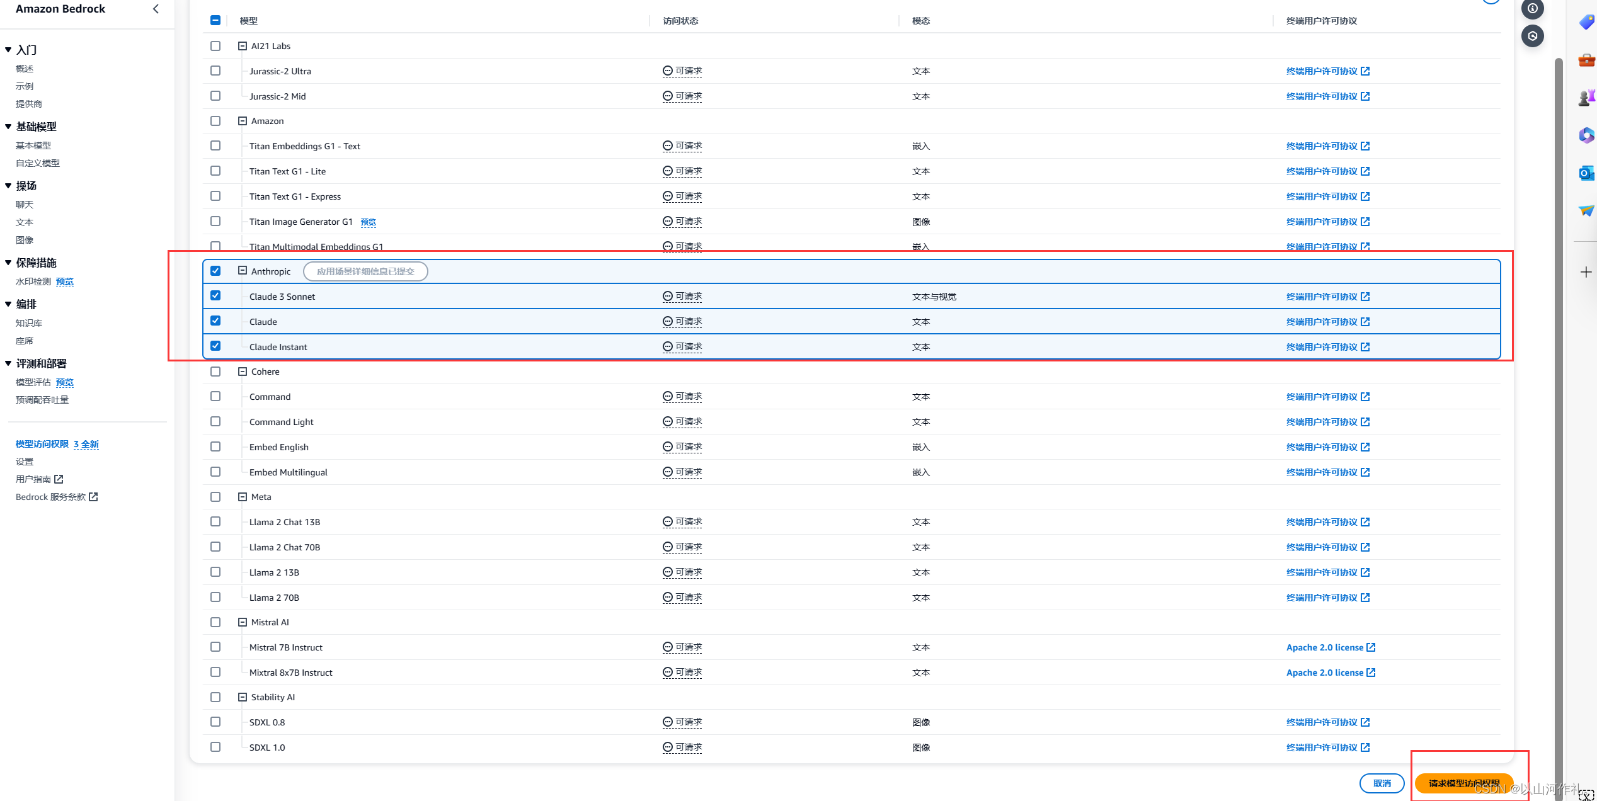Click the Amazon Bedrock collapse sidebar icon
This screenshot has height=801, width=1597.
click(x=156, y=9)
